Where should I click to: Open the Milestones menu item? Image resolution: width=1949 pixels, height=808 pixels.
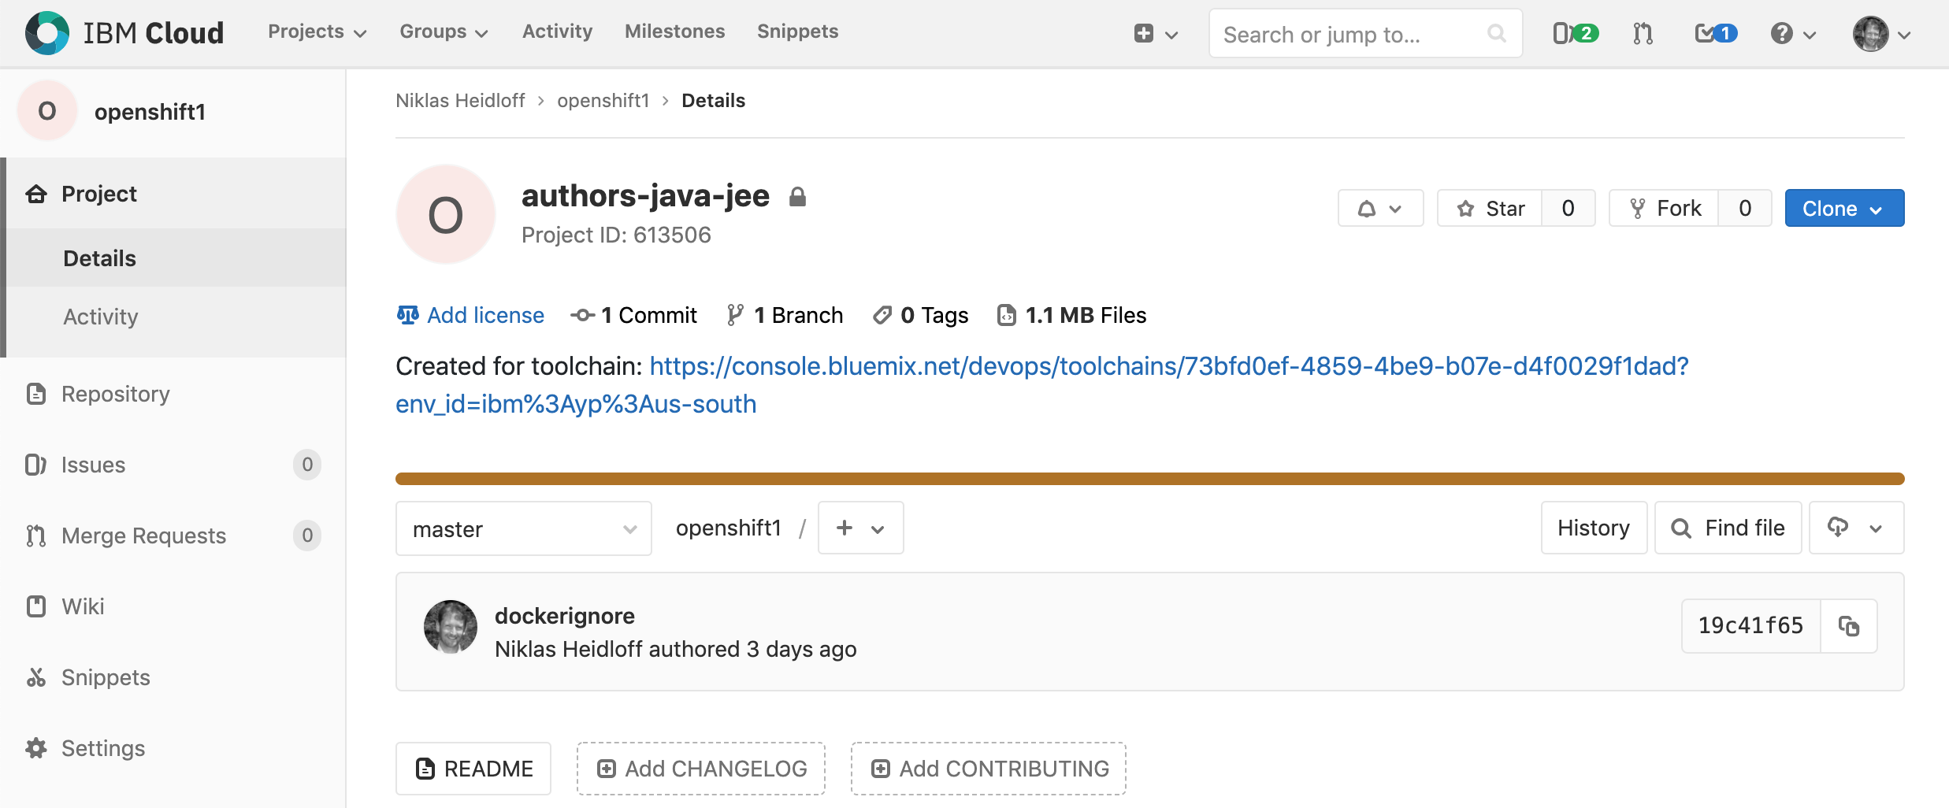[x=674, y=32]
